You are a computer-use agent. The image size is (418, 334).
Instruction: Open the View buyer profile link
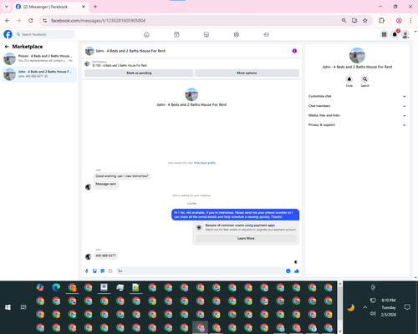pyautogui.click(x=205, y=163)
